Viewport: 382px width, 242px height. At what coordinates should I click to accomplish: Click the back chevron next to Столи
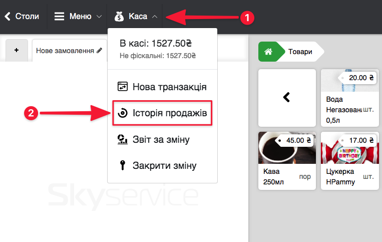8,16
